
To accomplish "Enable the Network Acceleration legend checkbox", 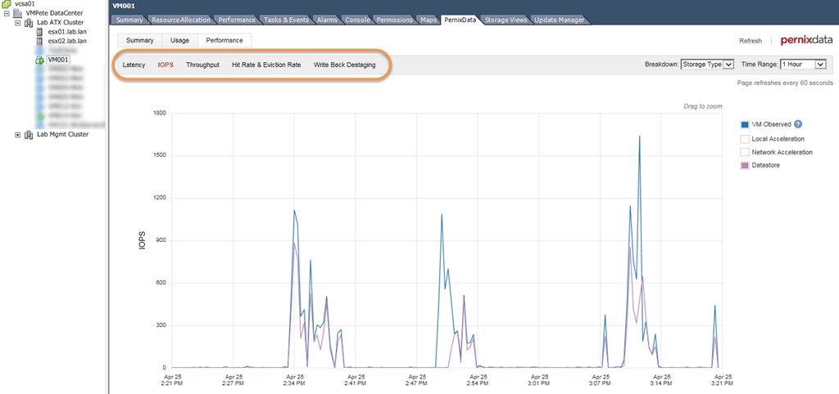I will point(744,152).
